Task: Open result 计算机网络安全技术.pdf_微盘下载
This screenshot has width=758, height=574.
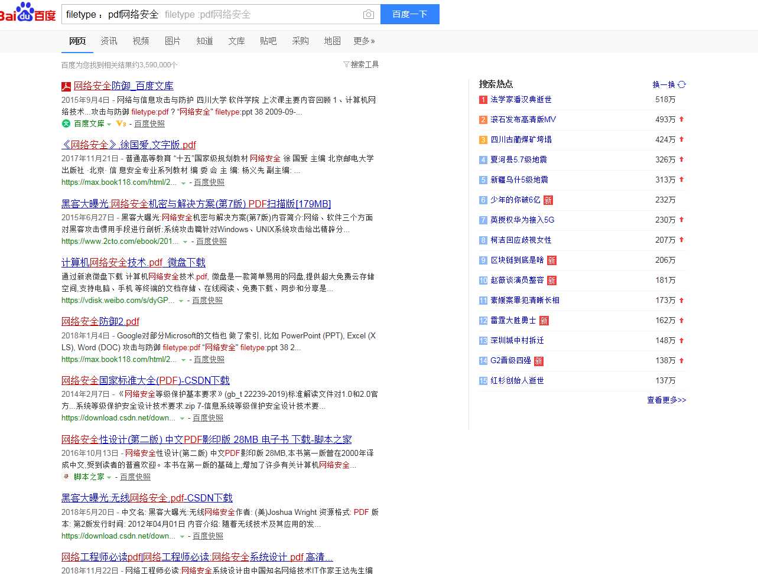Action: (134, 262)
